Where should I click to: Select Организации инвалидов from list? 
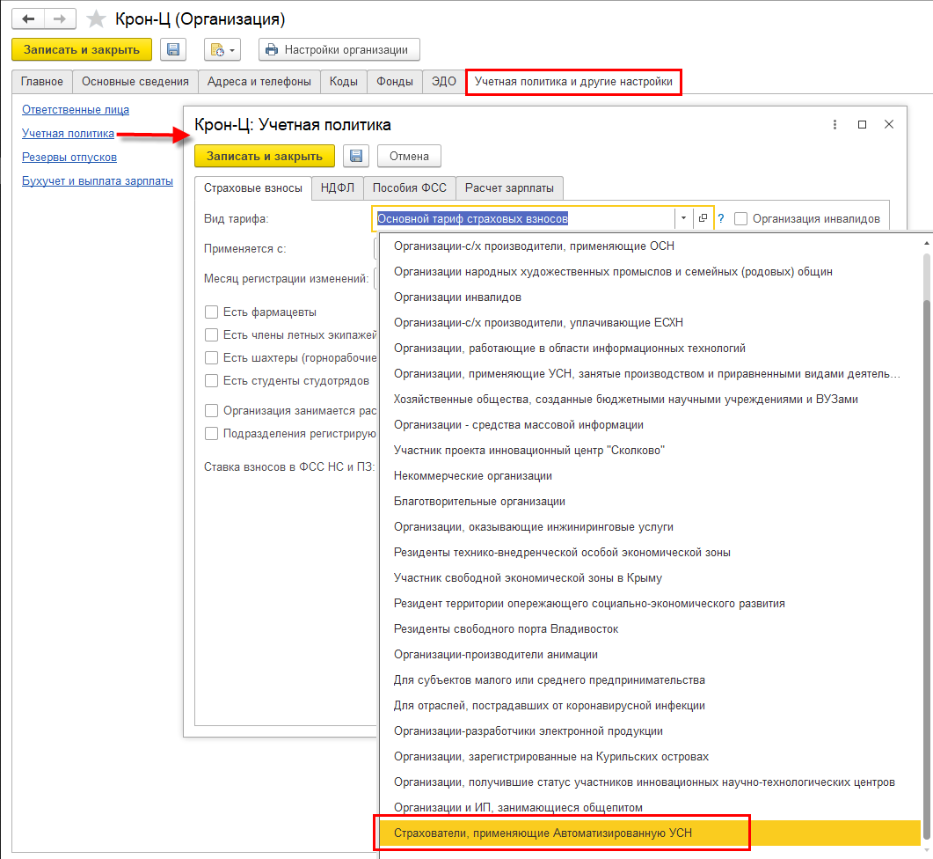651,297
